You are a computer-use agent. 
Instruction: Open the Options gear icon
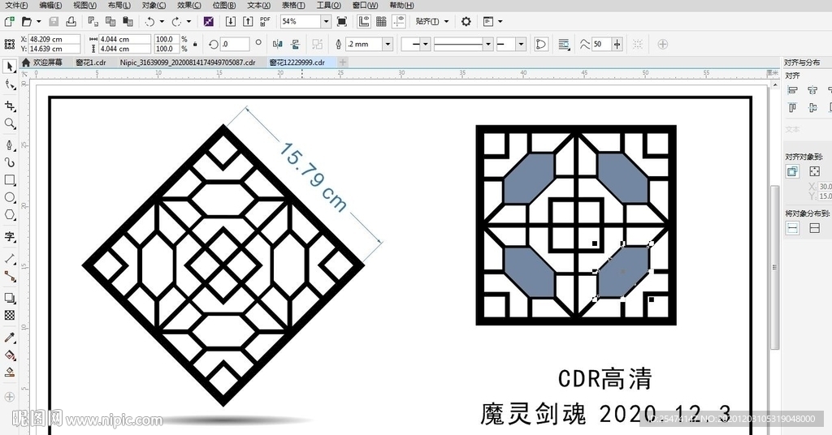coord(466,21)
